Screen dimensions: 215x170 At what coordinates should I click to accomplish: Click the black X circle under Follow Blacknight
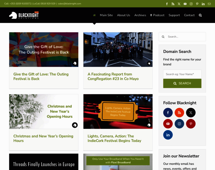(x=191, y=112)
